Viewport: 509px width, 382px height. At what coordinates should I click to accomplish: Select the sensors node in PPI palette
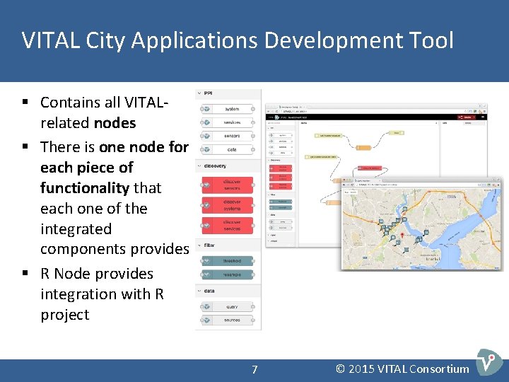tap(227, 136)
